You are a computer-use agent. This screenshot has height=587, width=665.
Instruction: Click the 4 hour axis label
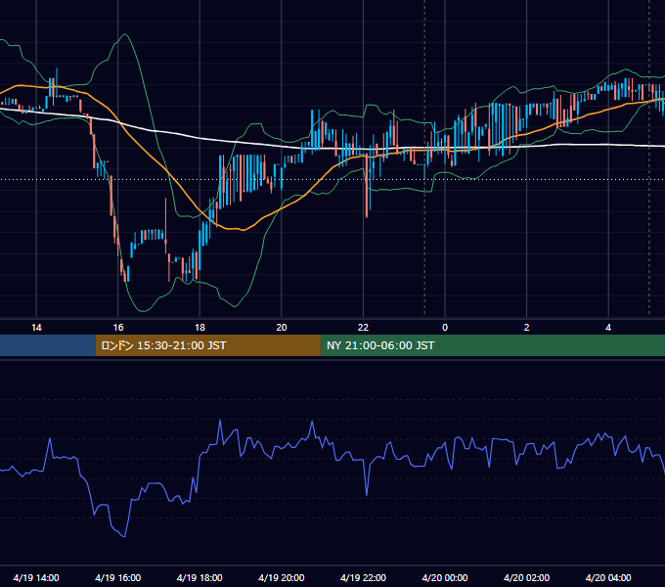click(x=608, y=328)
